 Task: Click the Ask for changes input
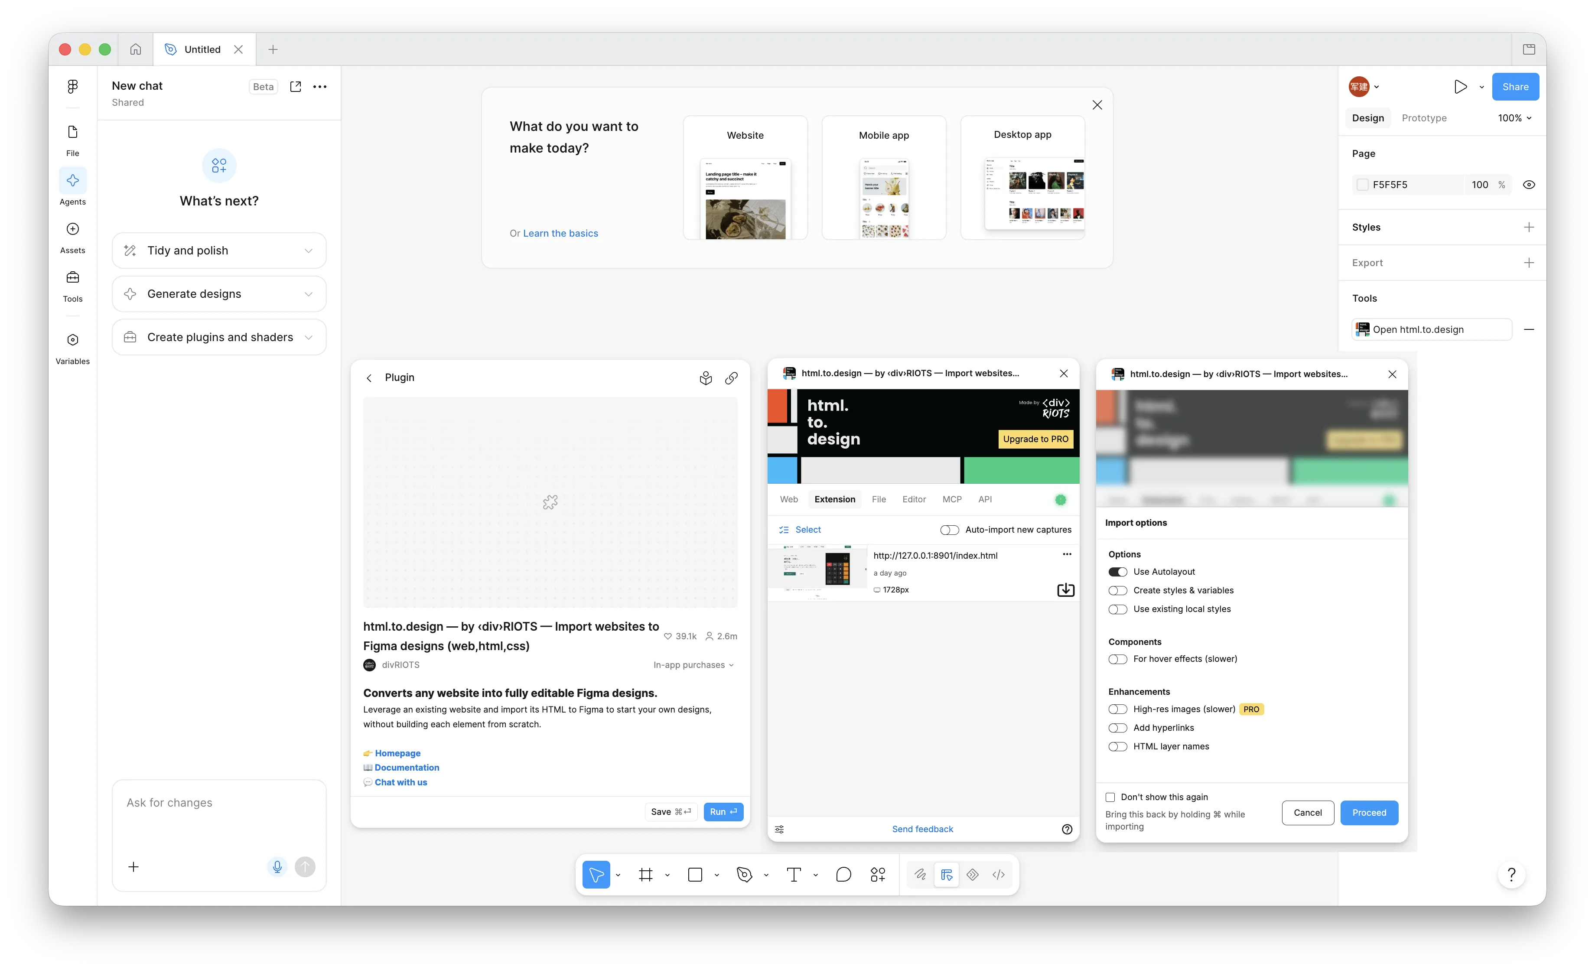click(219, 803)
